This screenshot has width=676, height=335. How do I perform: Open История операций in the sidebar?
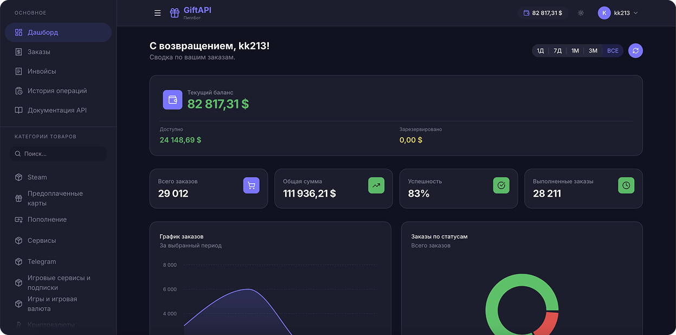click(59, 91)
